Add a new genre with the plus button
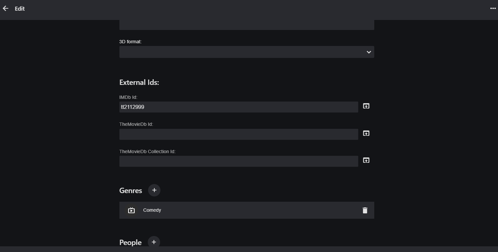Viewport: 498px width, 252px height. [x=154, y=190]
